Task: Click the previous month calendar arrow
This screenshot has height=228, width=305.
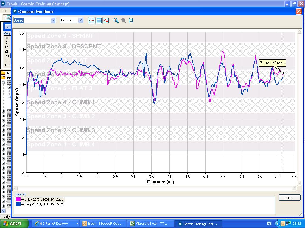Action: (7, 27)
